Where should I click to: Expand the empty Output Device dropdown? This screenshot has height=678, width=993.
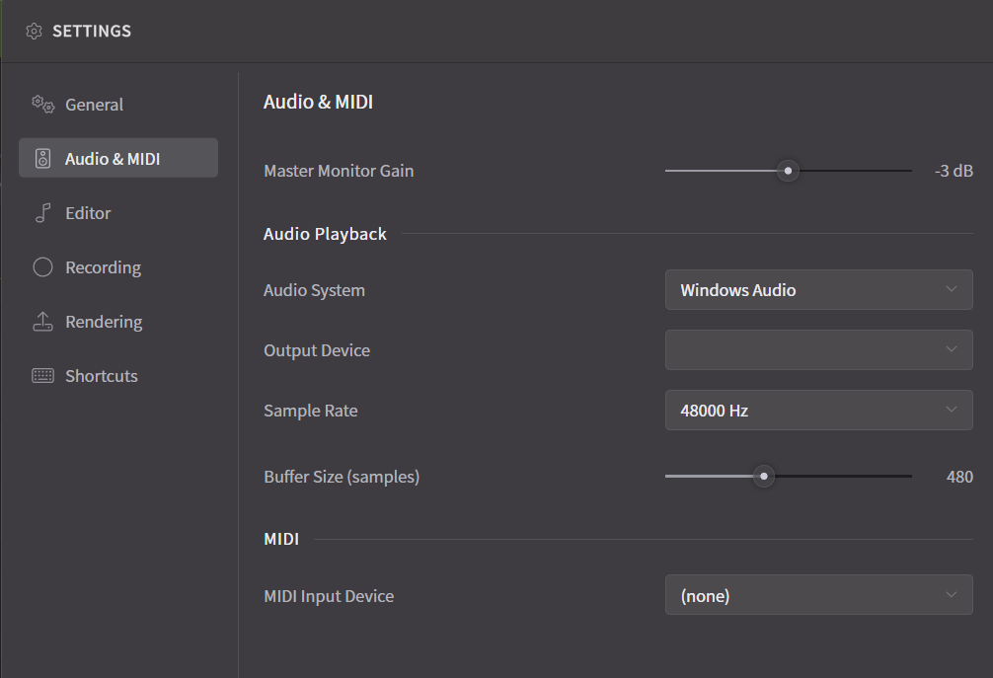point(819,349)
